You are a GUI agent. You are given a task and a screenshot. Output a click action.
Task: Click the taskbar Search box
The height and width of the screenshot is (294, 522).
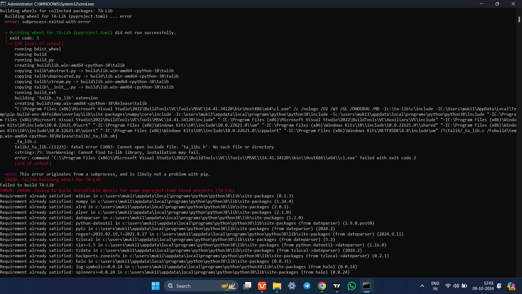tap(201, 286)
